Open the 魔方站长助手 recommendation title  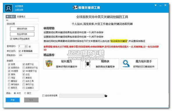(144, 61)
